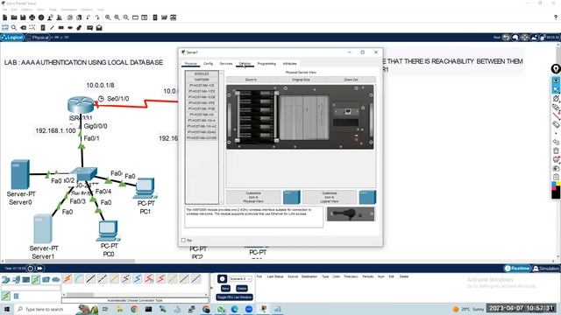Open the Scenario dropdown
The height and width of the screenshot is (315, 561).
[239, 278]
